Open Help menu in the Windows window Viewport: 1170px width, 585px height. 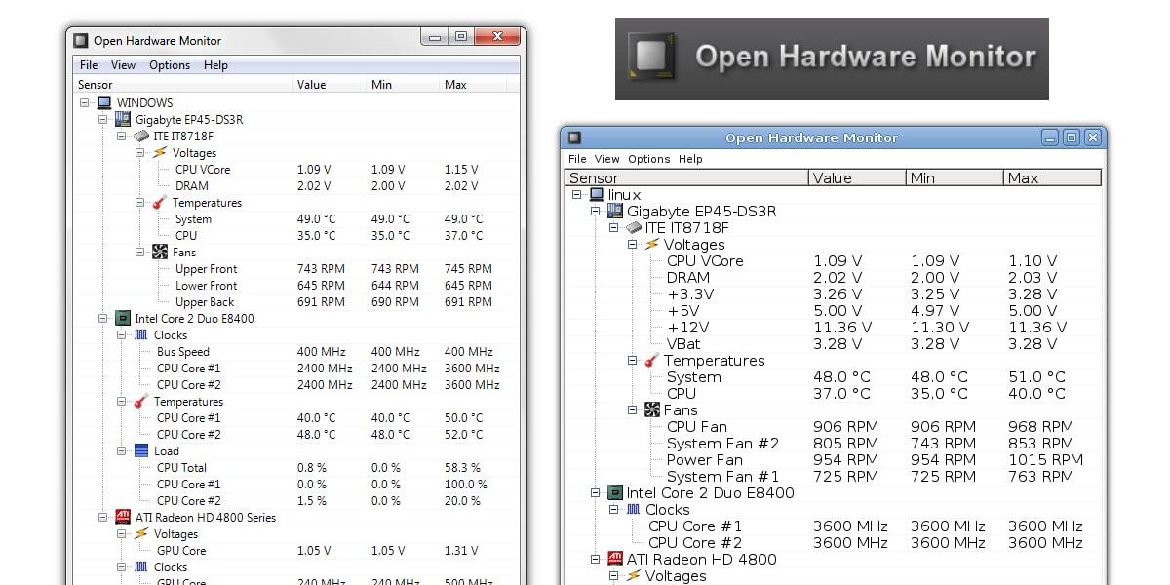215,65
